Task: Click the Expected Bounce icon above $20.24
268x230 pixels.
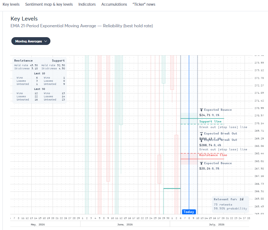Action: [201, 163]
